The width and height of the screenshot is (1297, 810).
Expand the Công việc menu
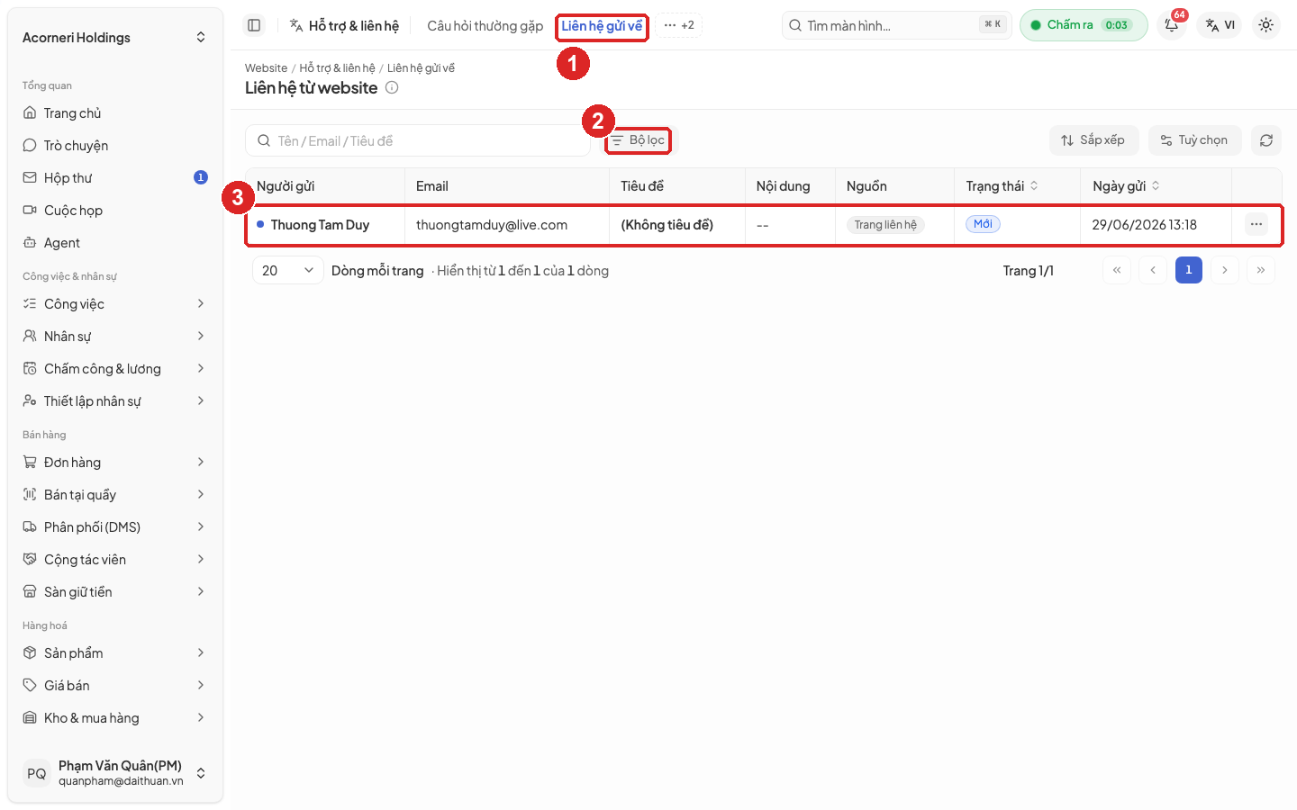pos(115,304)
